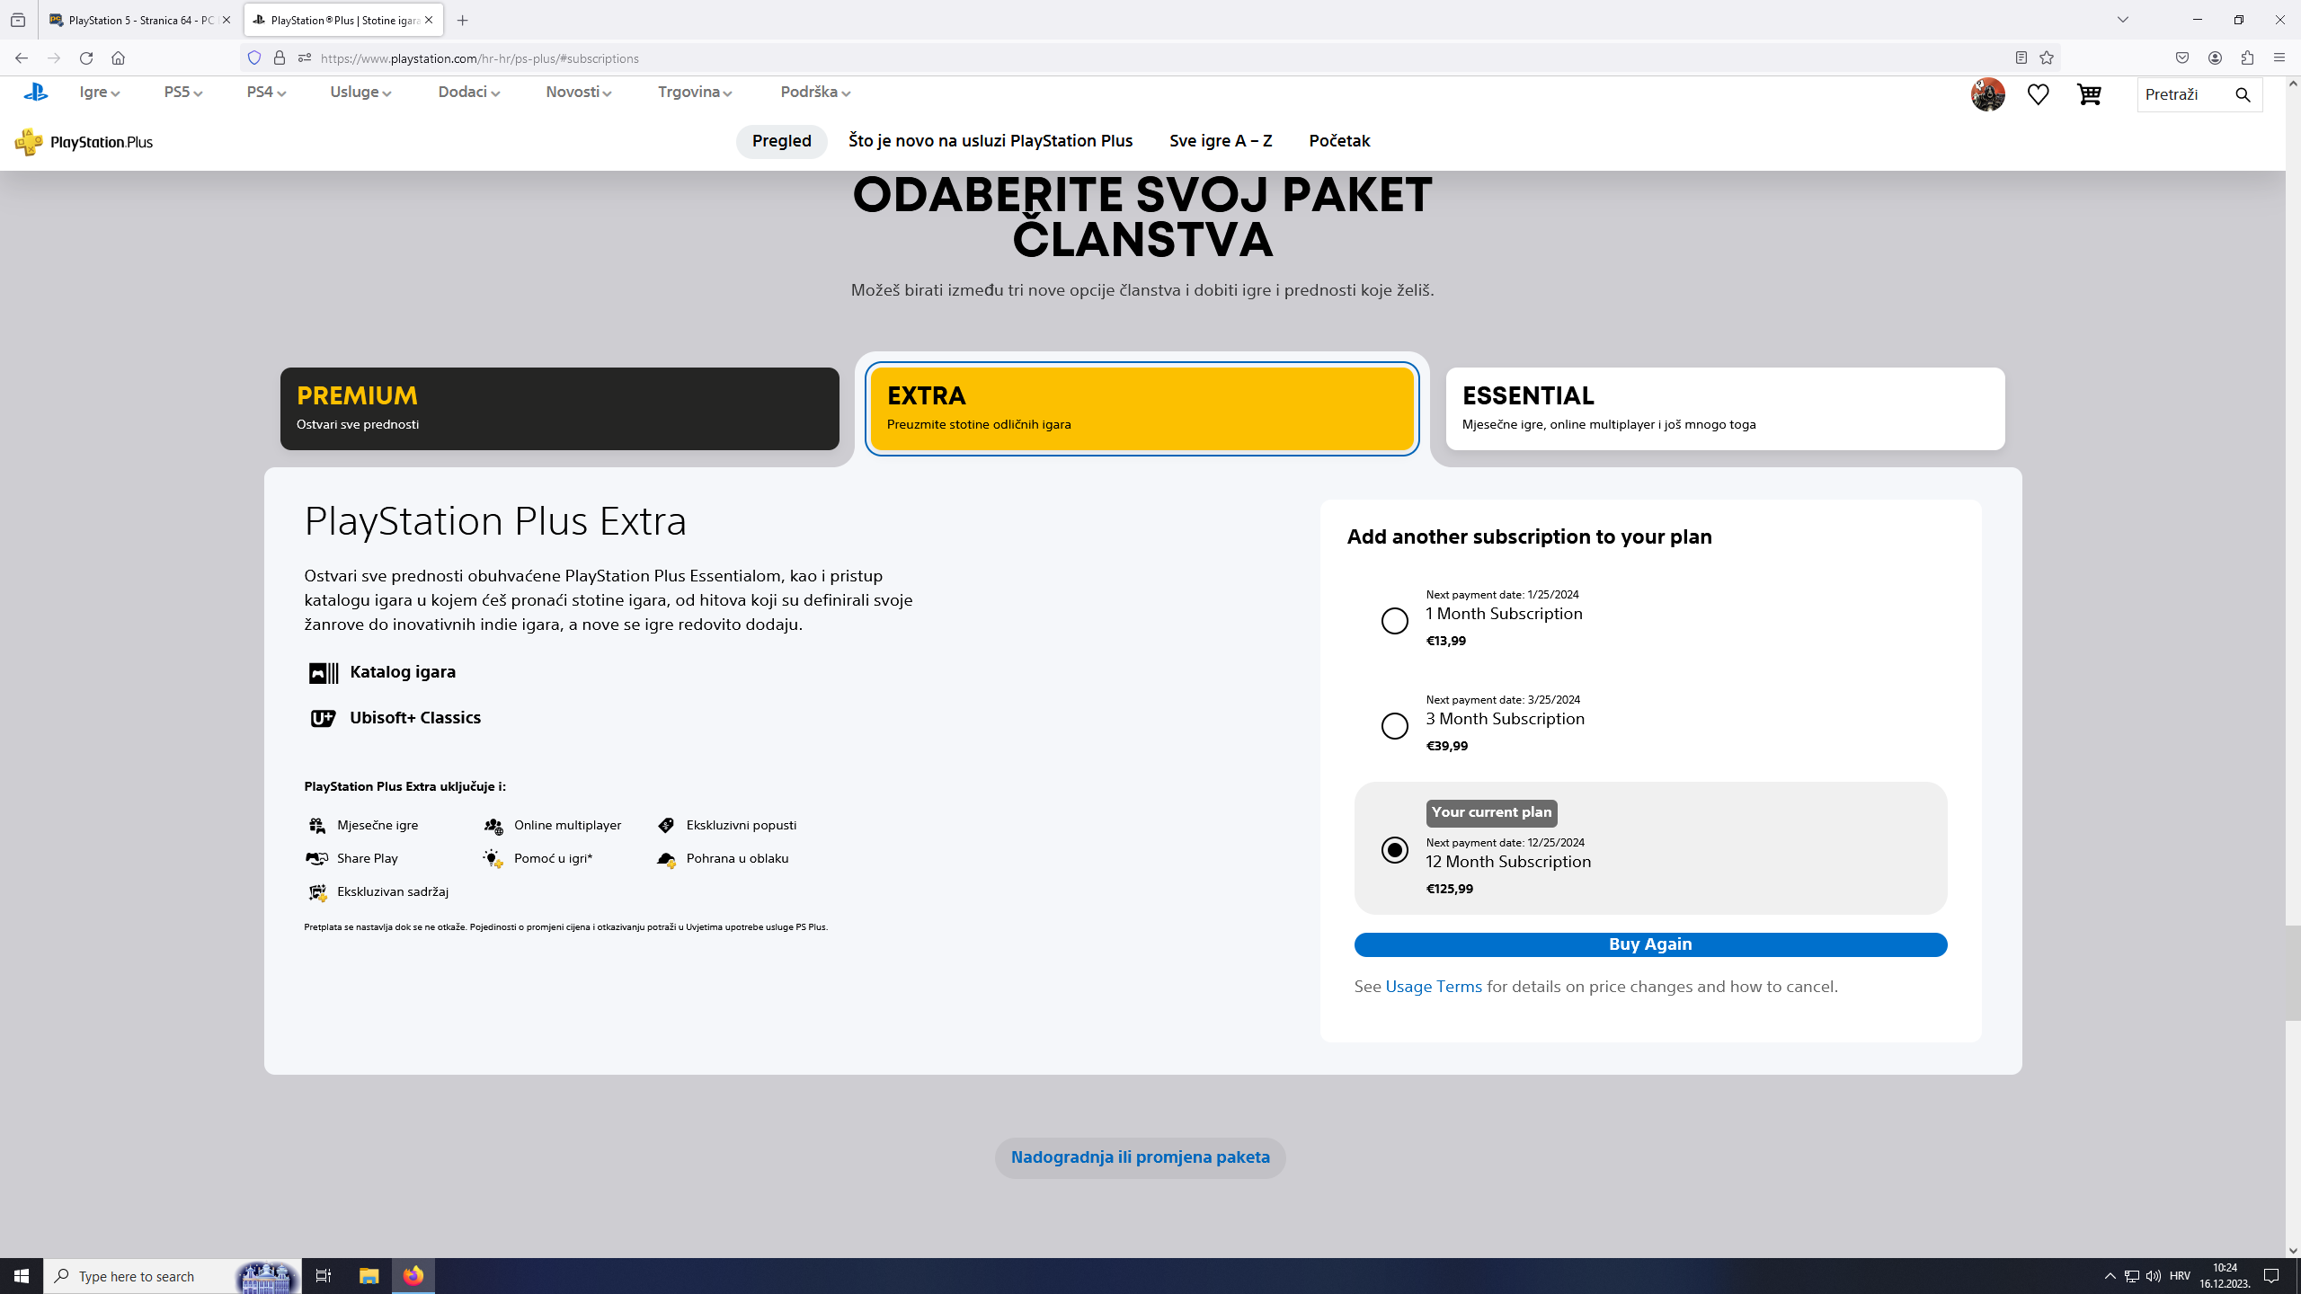The width and height of the screenshot is (2301, 1294).
Task: Click the PlayStation logo icon
Action: [36, 92]
